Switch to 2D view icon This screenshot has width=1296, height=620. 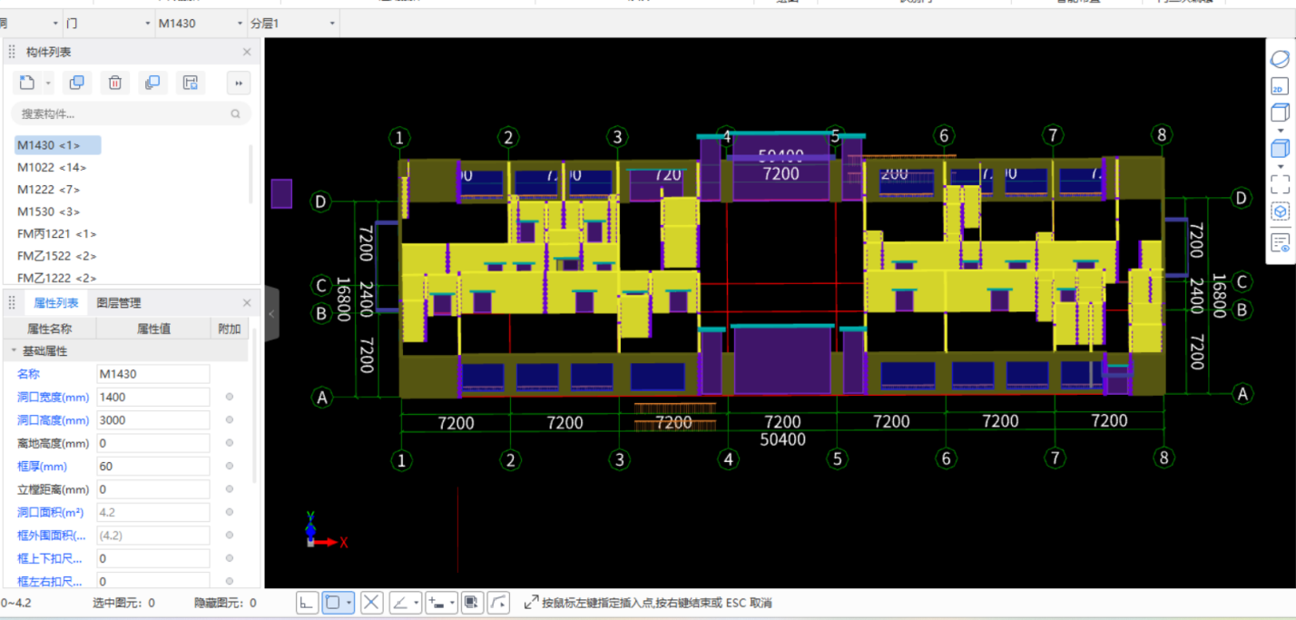coord(1280,87)
